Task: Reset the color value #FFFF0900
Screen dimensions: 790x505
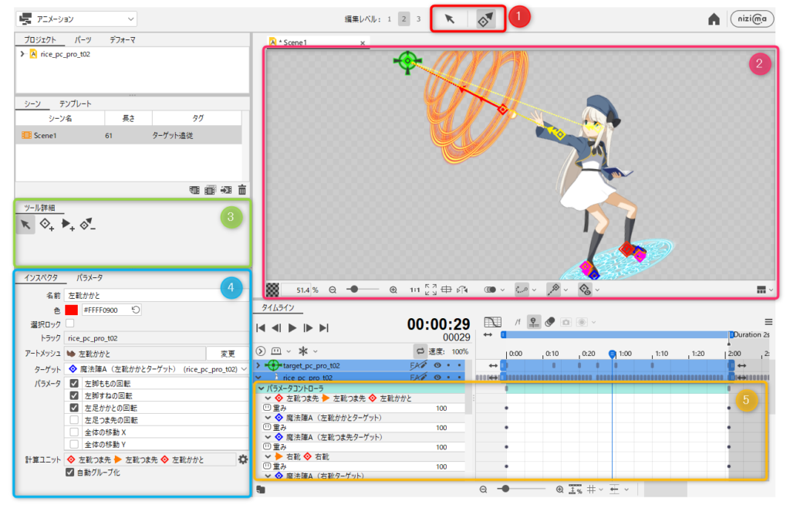Action: click(136, 310)
